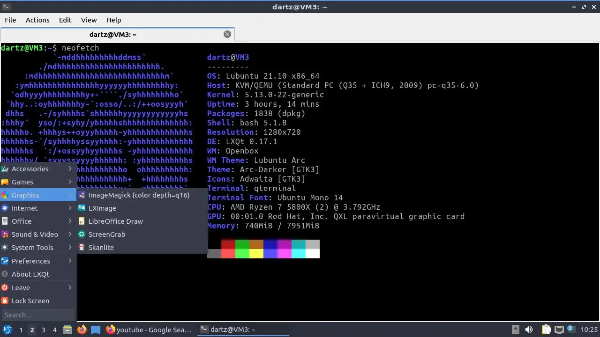Click the bright yellow neofetch color block
The height and width of the screenshot is (337, 600).
click(x=256, y=254)
